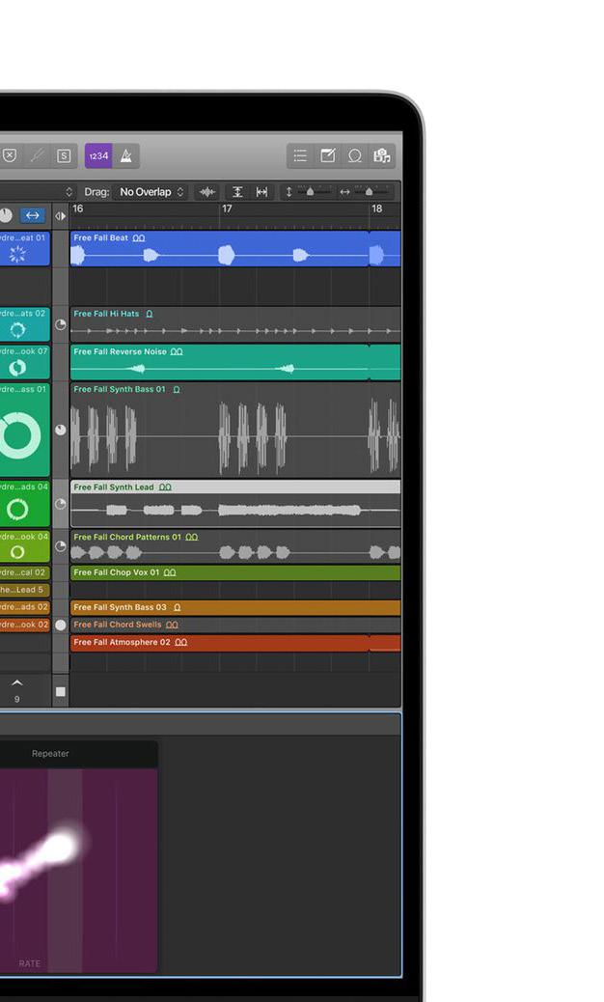Click the greyed-out slash icon beside Solo

(x=37, y=156)
